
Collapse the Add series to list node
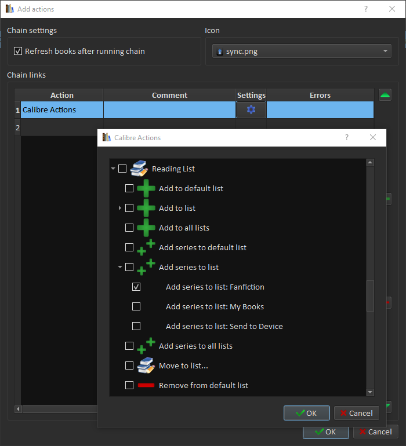pos(120,267)
